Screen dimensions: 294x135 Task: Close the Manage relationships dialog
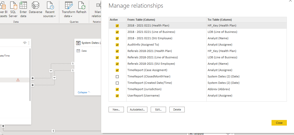(x=279, y=123)
